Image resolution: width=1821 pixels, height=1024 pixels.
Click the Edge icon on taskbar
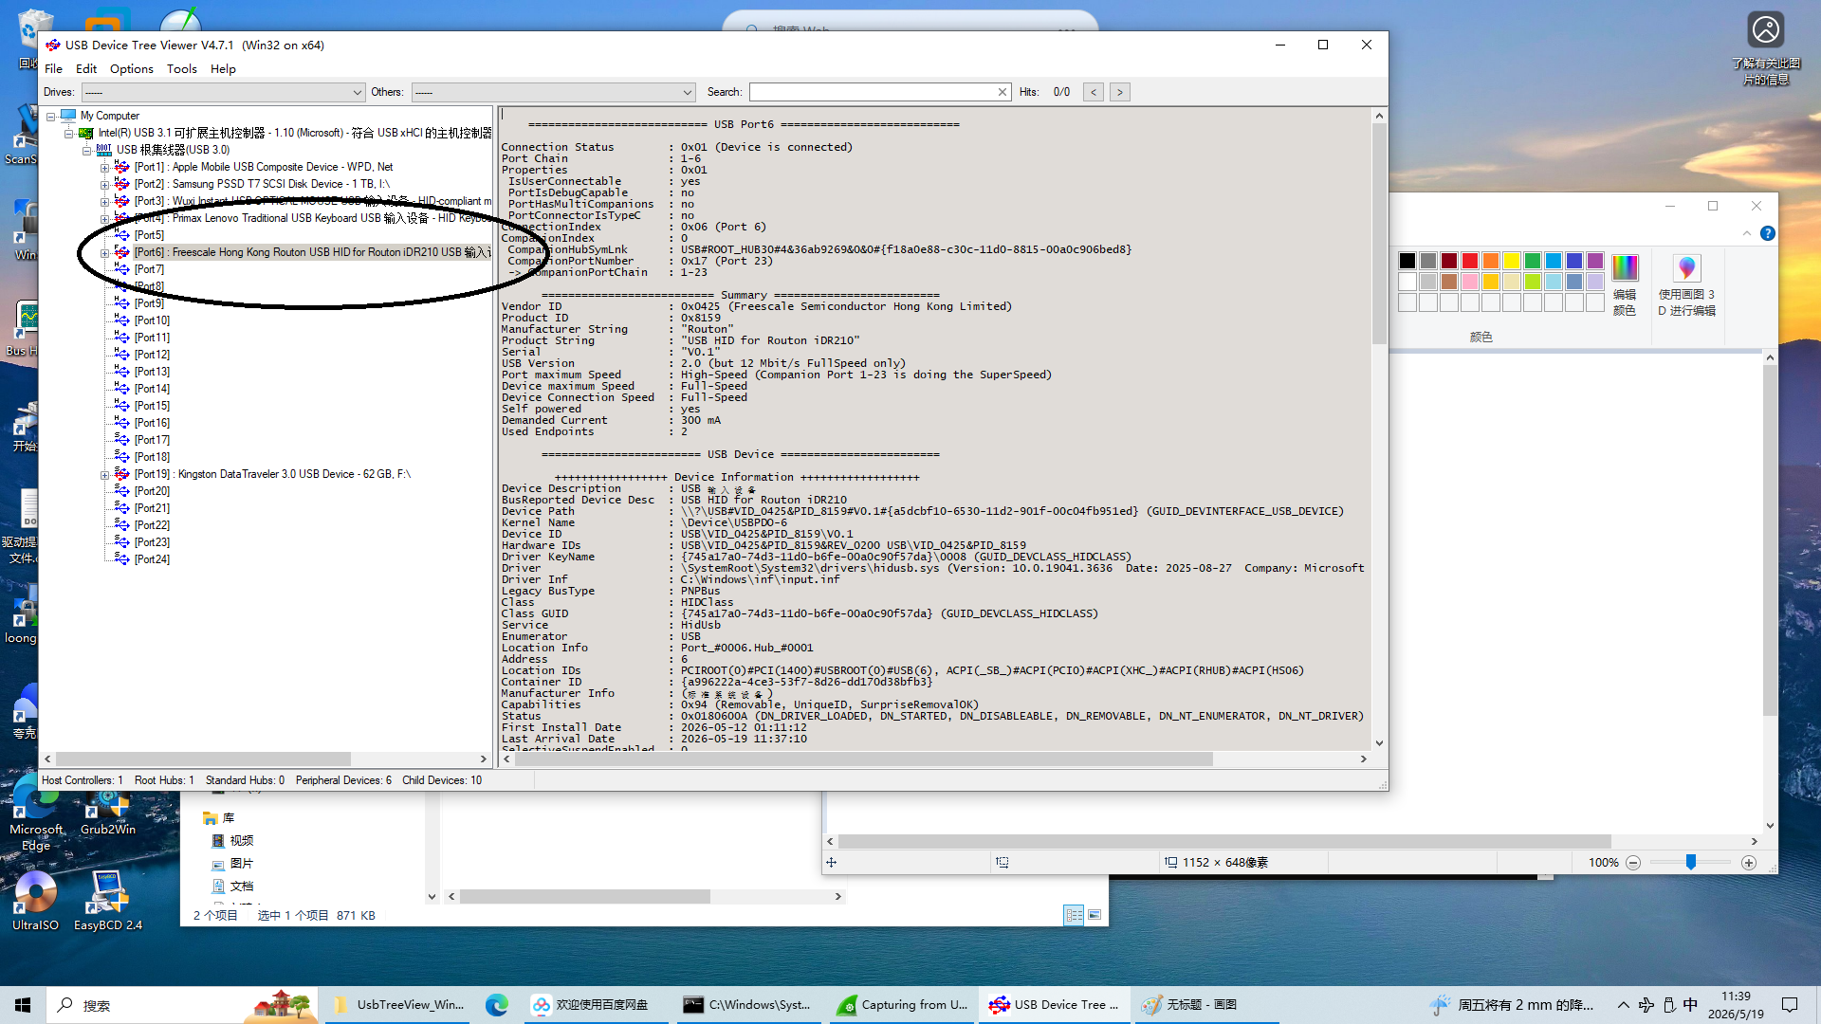click(x=497, y=1005)
